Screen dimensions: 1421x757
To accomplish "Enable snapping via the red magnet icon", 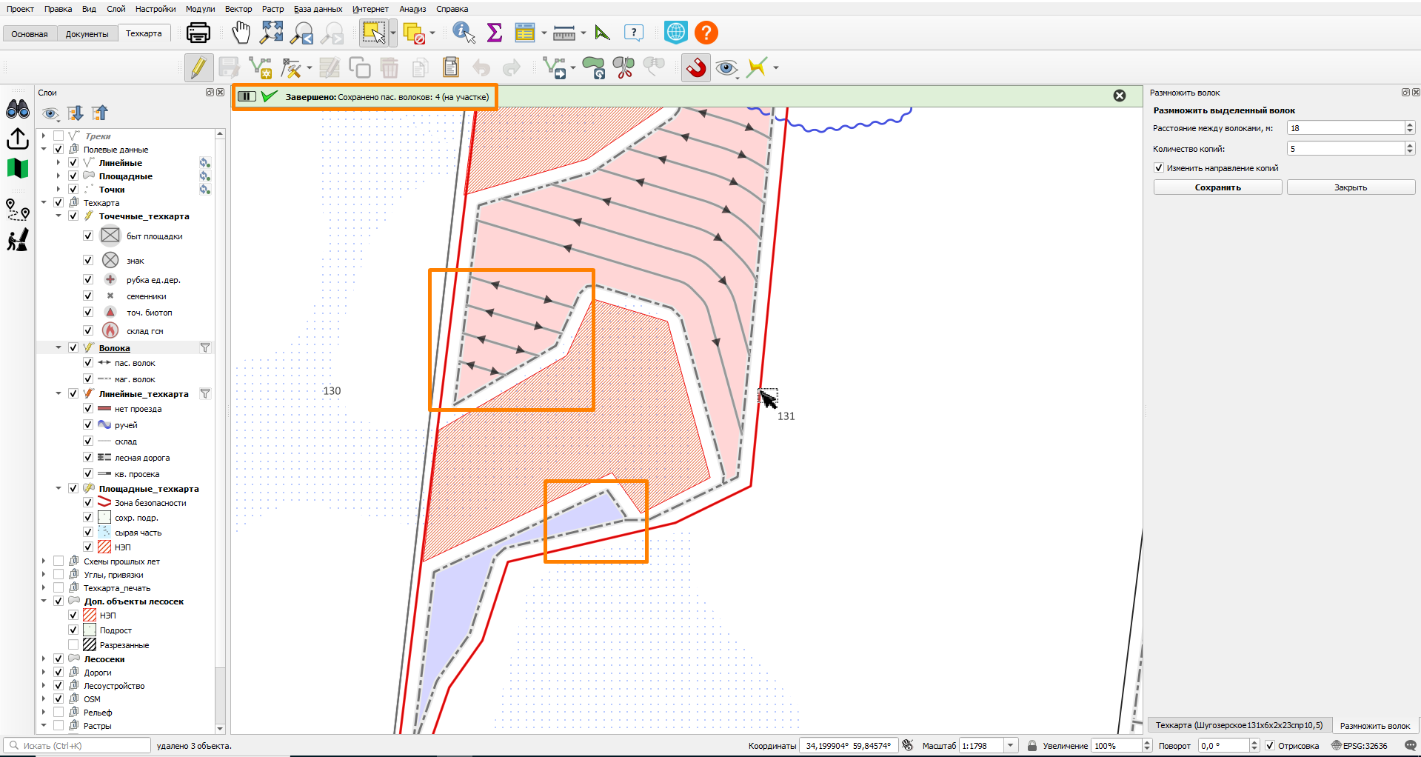I will tap(696, 67).
